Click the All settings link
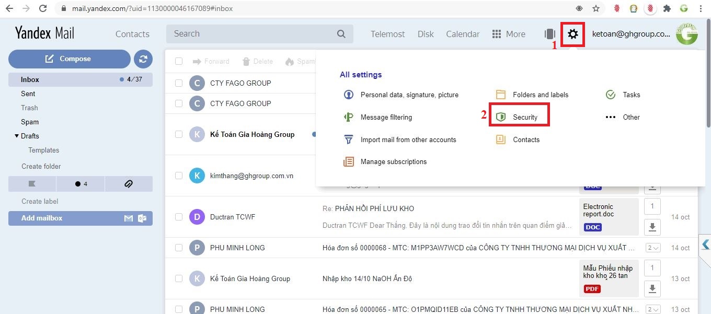This screenshot has height=314, width=711. click(x=361, y=75)
